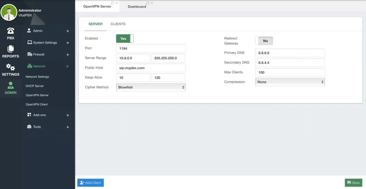The width and height of the screenshot is (366, 189).
Task: Close the Dashboard tab with its x icon
Action: tap(152, 3)
